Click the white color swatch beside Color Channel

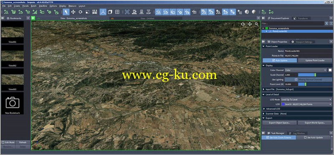[x=330, y=70]
